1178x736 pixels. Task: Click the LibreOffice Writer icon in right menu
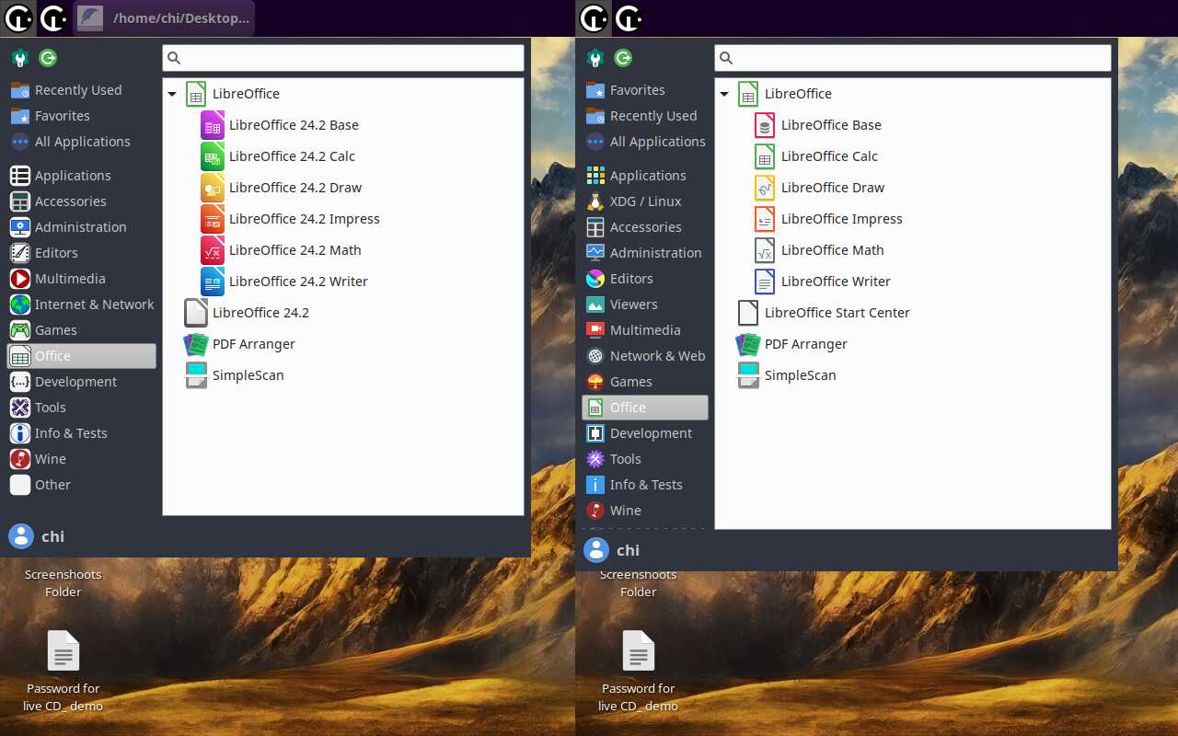[x=765, y=282]
